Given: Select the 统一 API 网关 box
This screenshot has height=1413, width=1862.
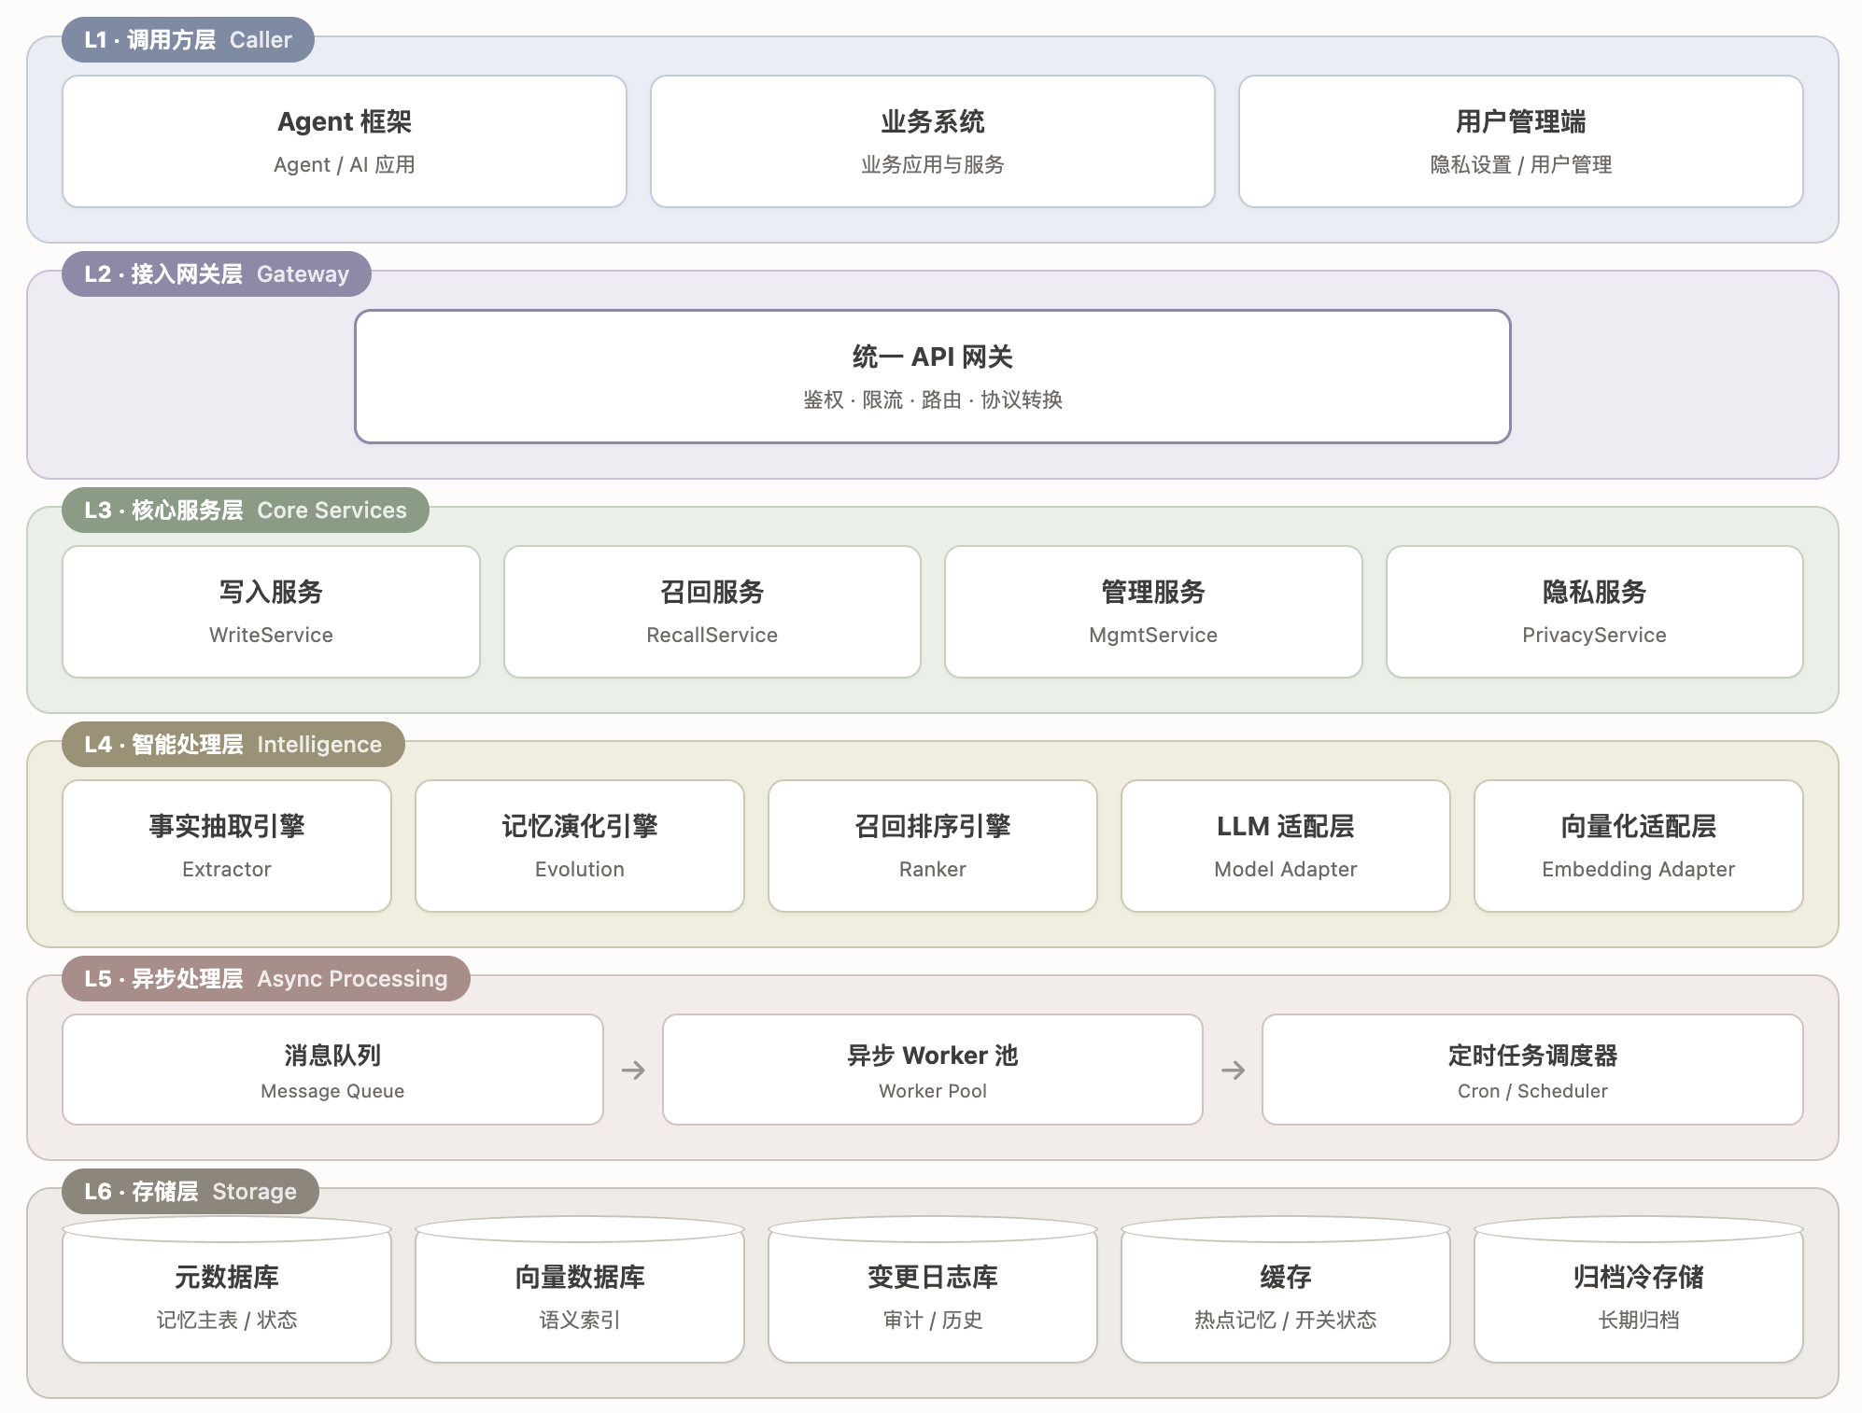Looking at the screenshot, I should point(933,377).
